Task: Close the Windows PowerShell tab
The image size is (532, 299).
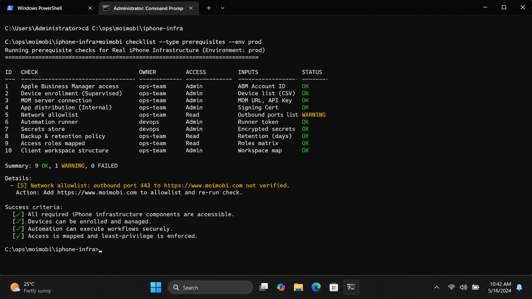Action: point(90,8)
